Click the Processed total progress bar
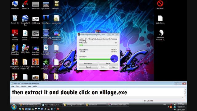This screenshot has width=197, height=111. pos(98,59)
